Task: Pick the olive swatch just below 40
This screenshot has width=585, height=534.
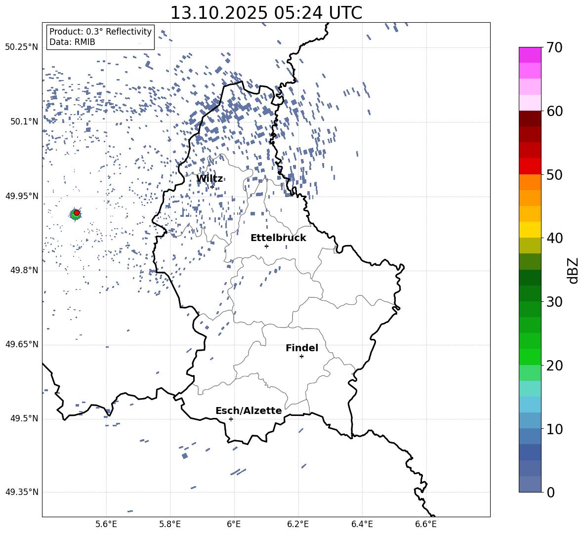Action: [530, 246]
